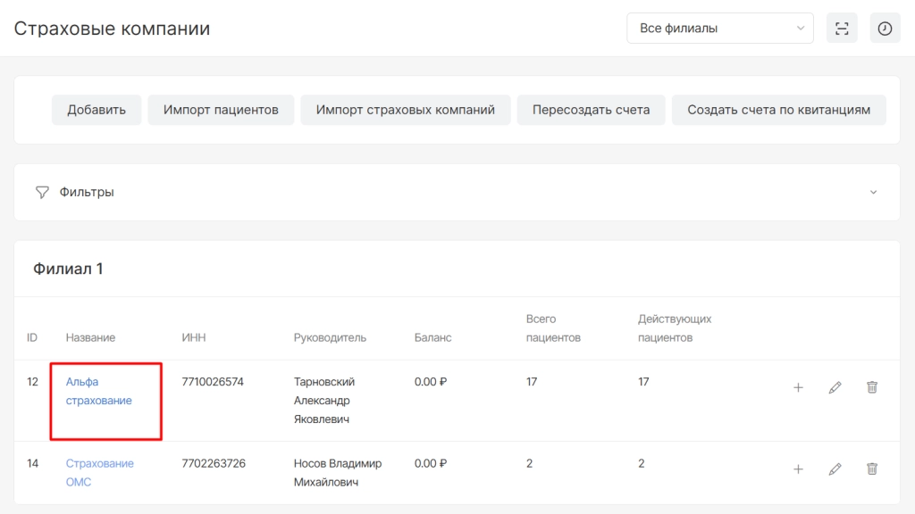
Task: Expand the Фильтры panel chevron
Action: (873, 192)
